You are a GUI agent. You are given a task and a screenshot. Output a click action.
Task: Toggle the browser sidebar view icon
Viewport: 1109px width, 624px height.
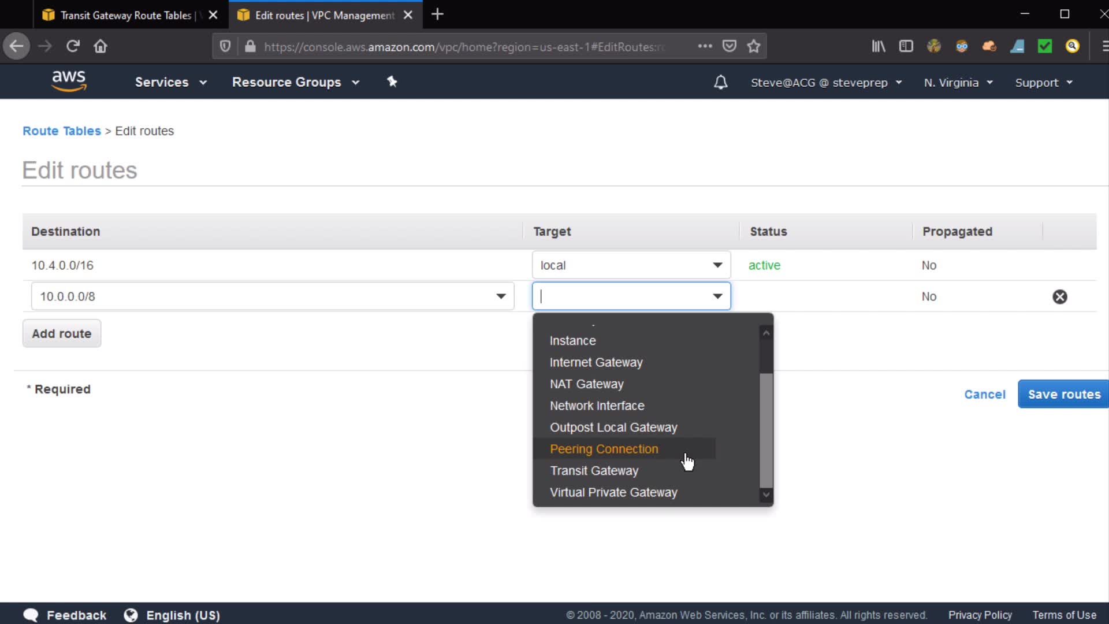[906, 46]
